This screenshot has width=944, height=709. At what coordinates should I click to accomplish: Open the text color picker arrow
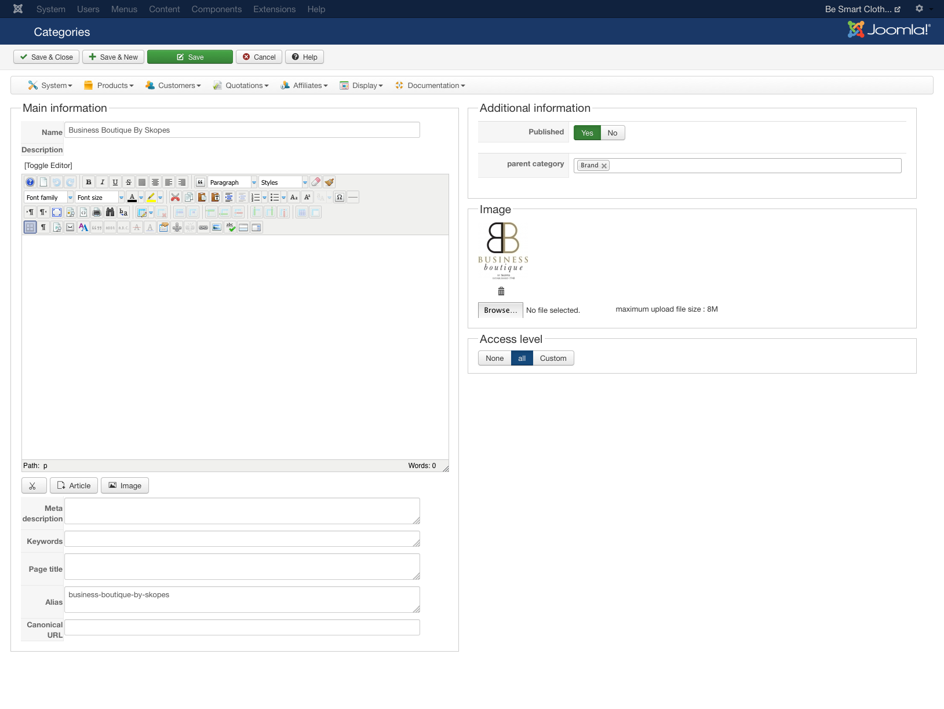tap(141, 198)
